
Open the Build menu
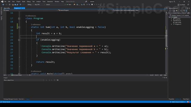[x=24, y=1]
